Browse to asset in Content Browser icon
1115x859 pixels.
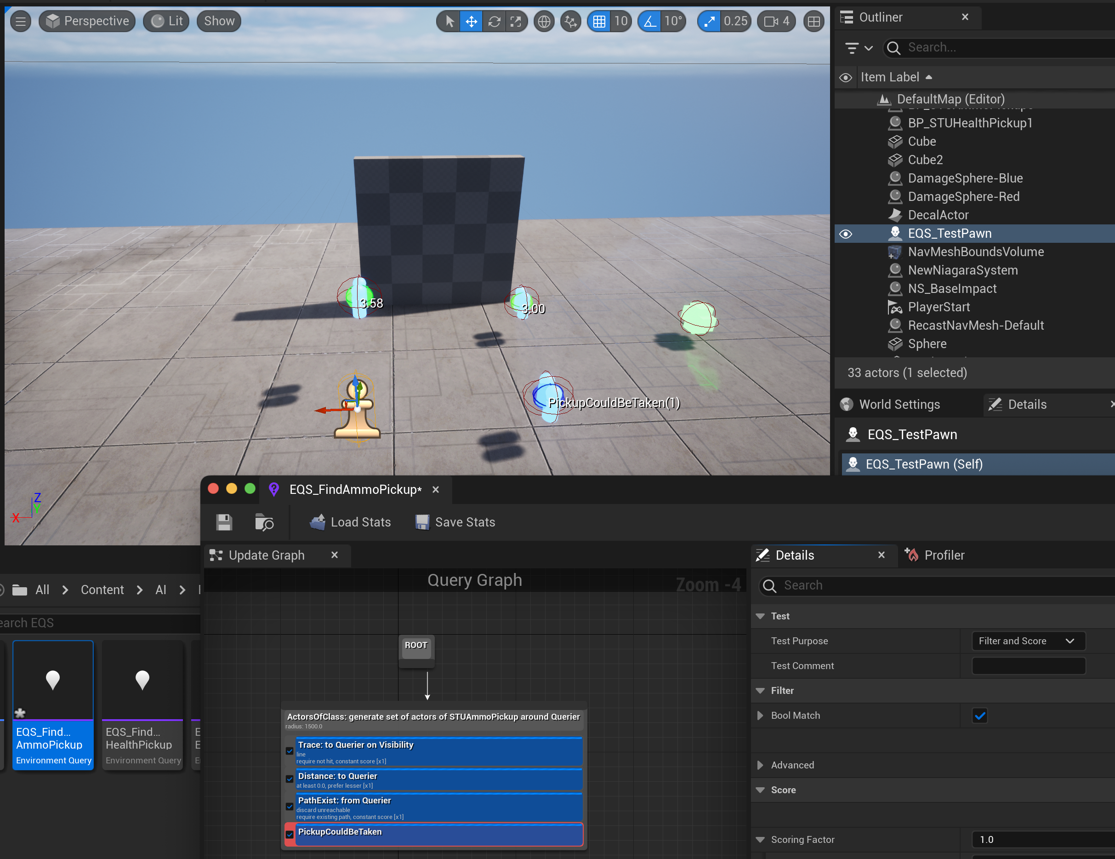pos(264,522)
